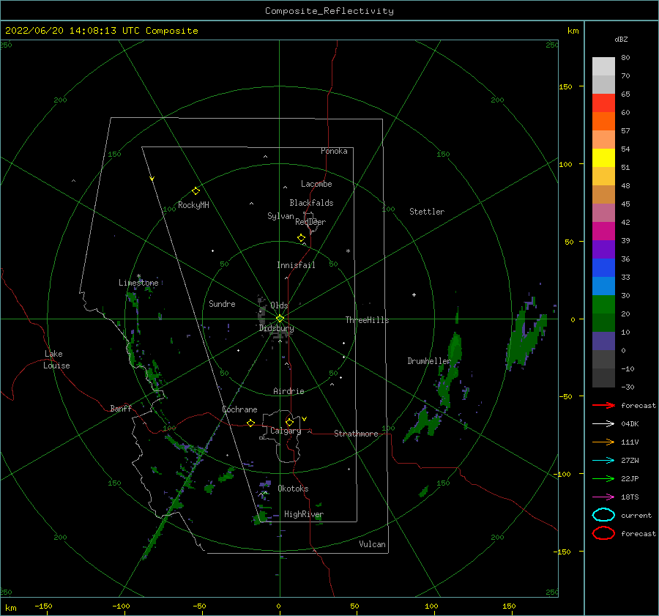This screenshot has height=616, width=659.
Task: Click the white 04DK arrow icon
Action: [603, 423]
